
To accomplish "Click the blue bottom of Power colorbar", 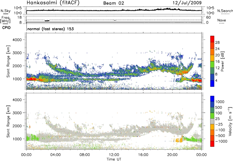I will 212,83.
